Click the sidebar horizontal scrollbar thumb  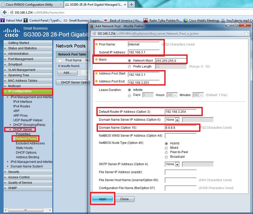pos(26,210)
